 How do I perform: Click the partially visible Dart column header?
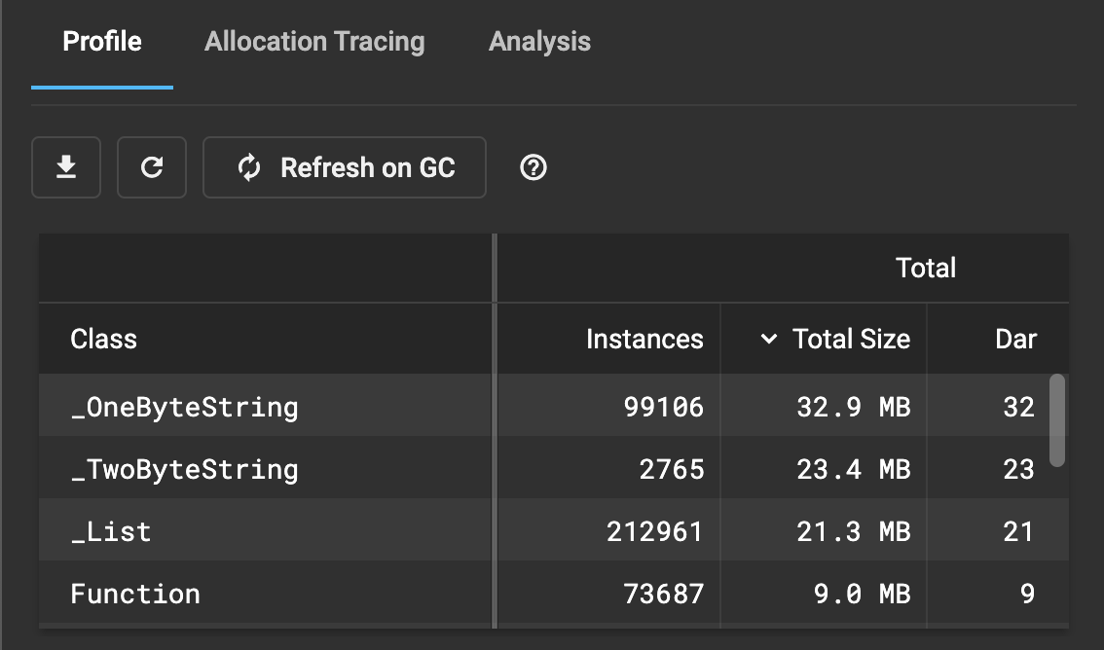click(x=1015, y=339)
